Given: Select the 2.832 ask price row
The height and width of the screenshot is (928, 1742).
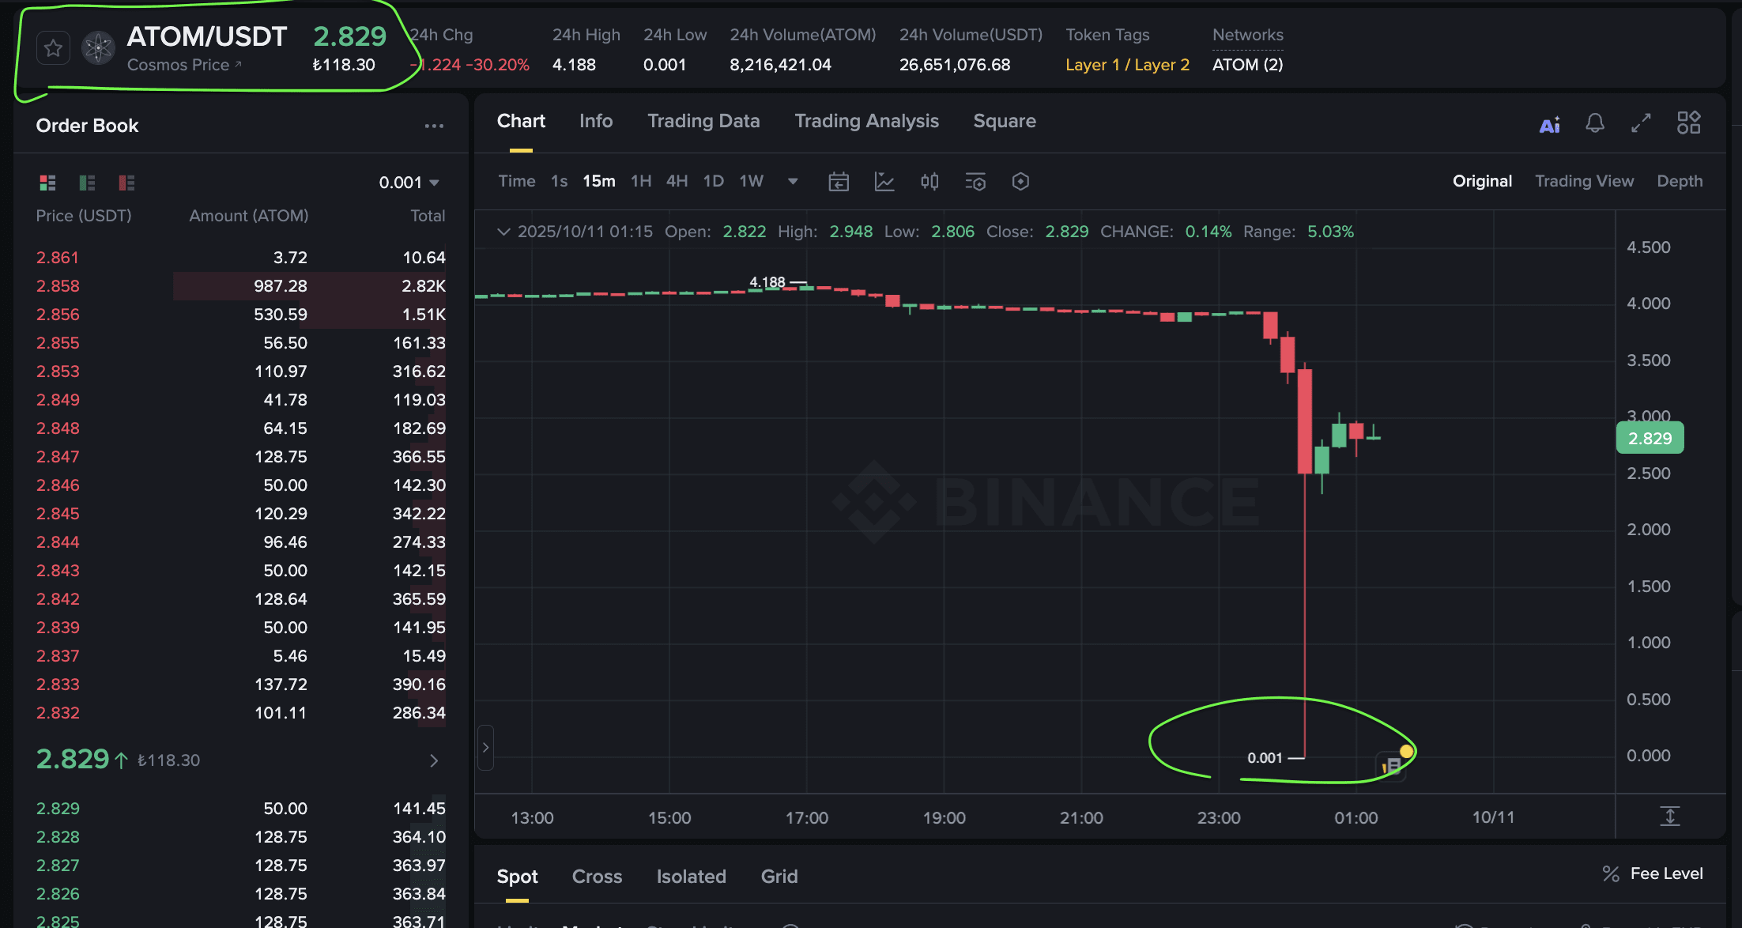Looking at the screenshot, I should point(240,713).
